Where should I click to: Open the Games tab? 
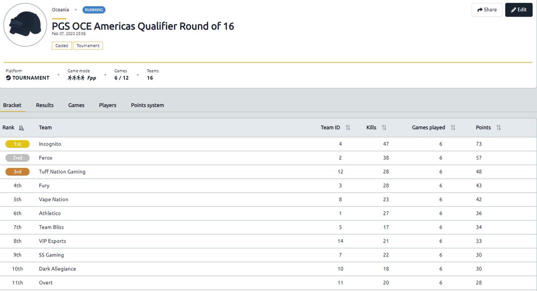click(76, 105)
